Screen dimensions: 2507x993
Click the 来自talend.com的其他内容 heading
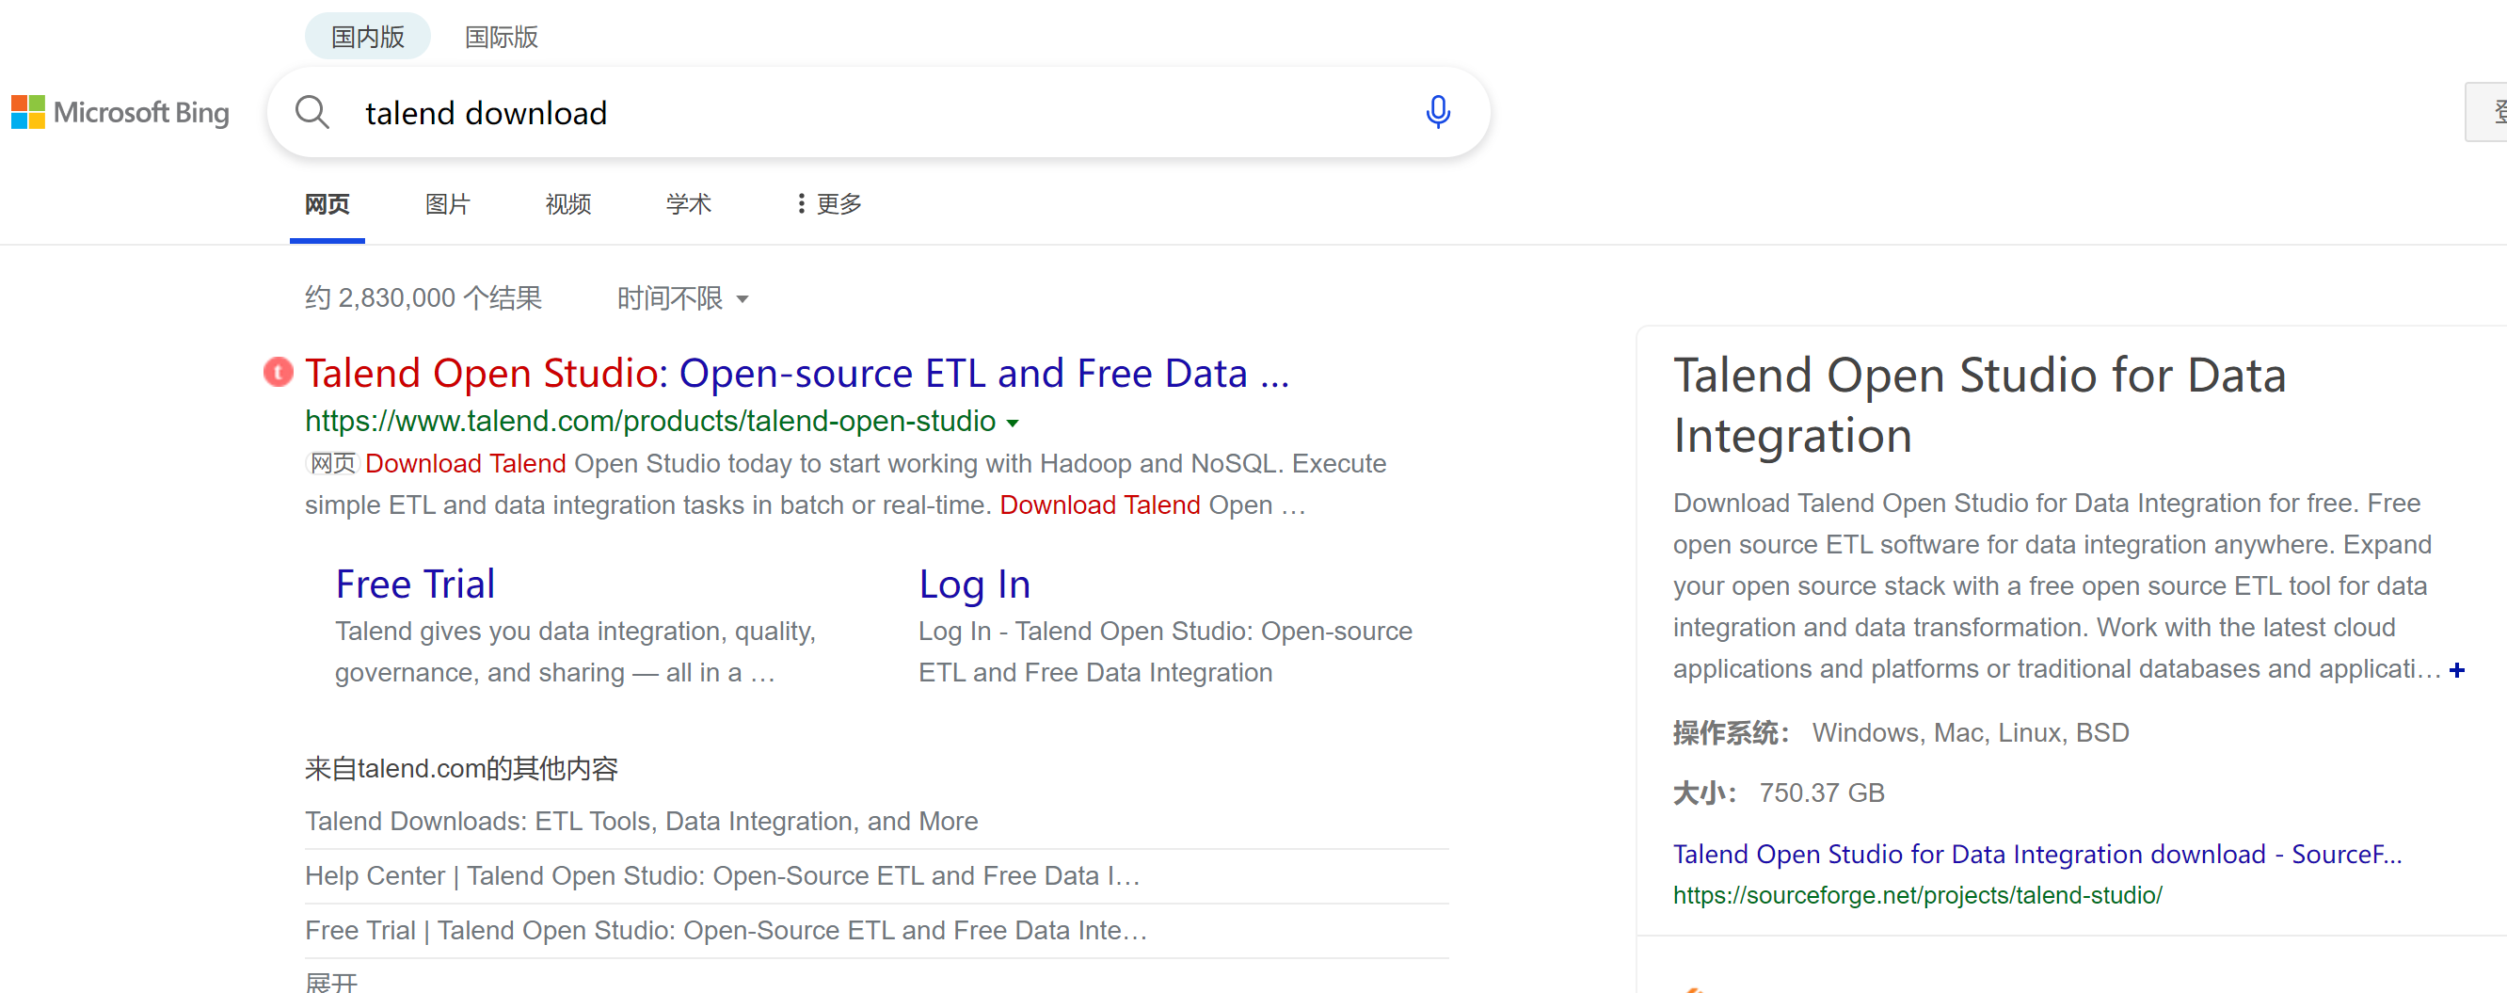pyautogui.click(x=461, y=768)
